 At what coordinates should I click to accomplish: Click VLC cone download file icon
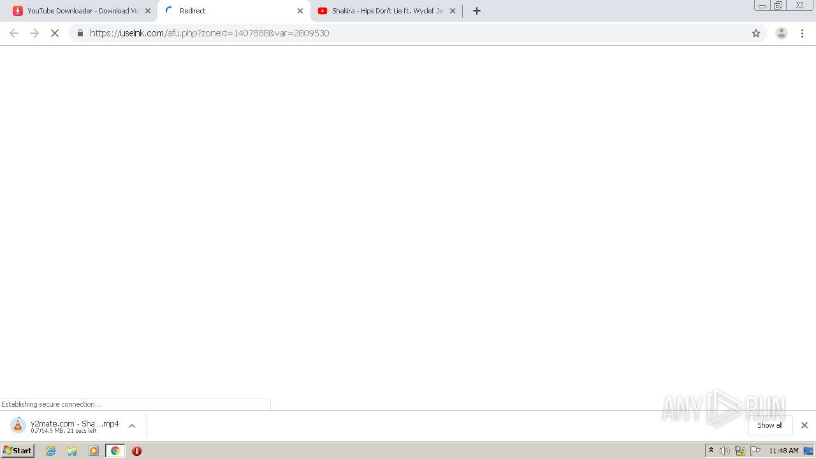(18, 425)
